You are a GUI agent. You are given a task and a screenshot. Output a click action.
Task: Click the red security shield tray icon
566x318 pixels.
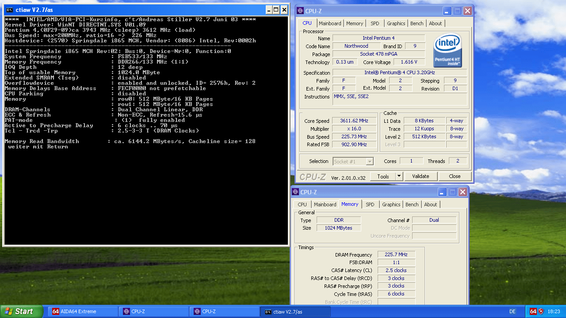pos(541,311)
